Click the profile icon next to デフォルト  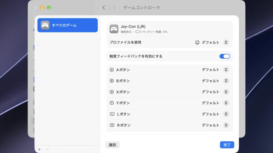tap(197, 42)
